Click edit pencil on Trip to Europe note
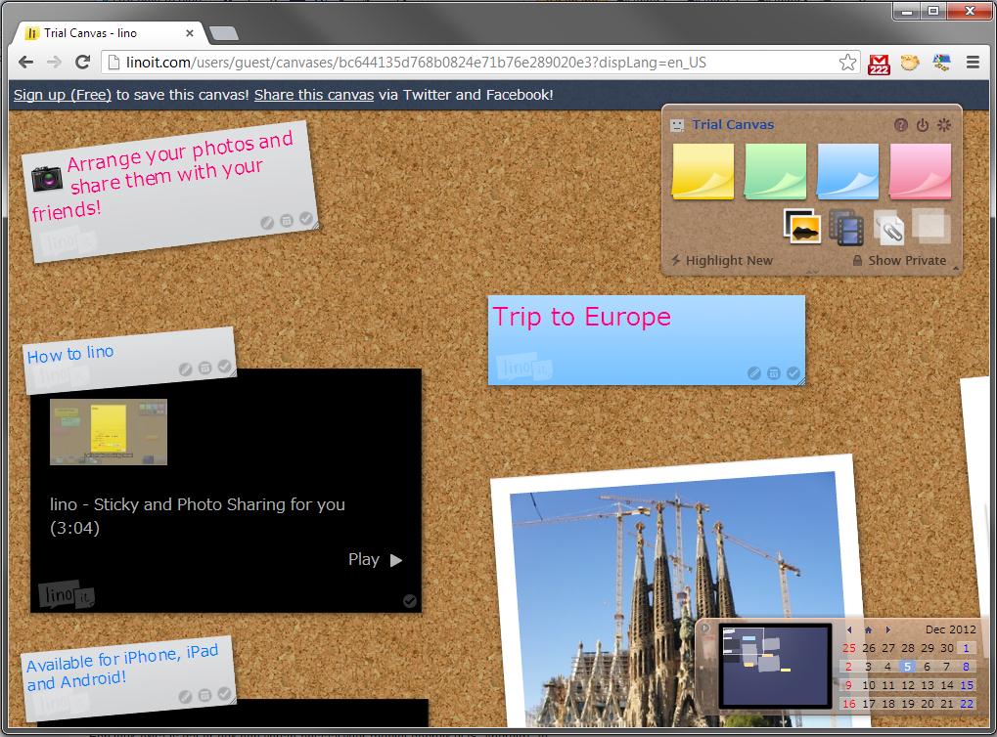 754,373
